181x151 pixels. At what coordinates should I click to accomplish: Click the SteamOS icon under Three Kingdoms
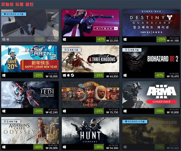(72, 75)
